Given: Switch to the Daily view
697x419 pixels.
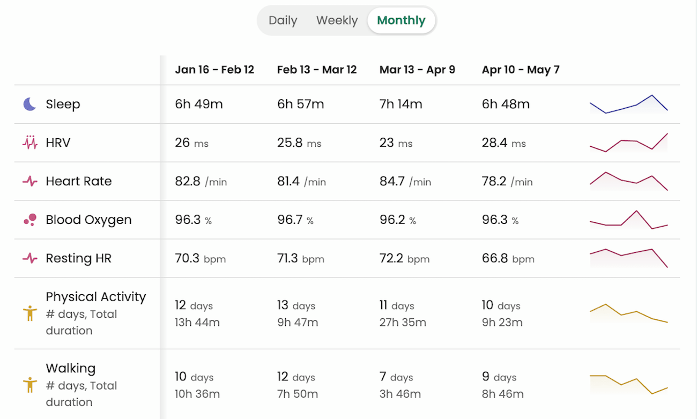Looking at the screenshot, I should tap(283, 20).
